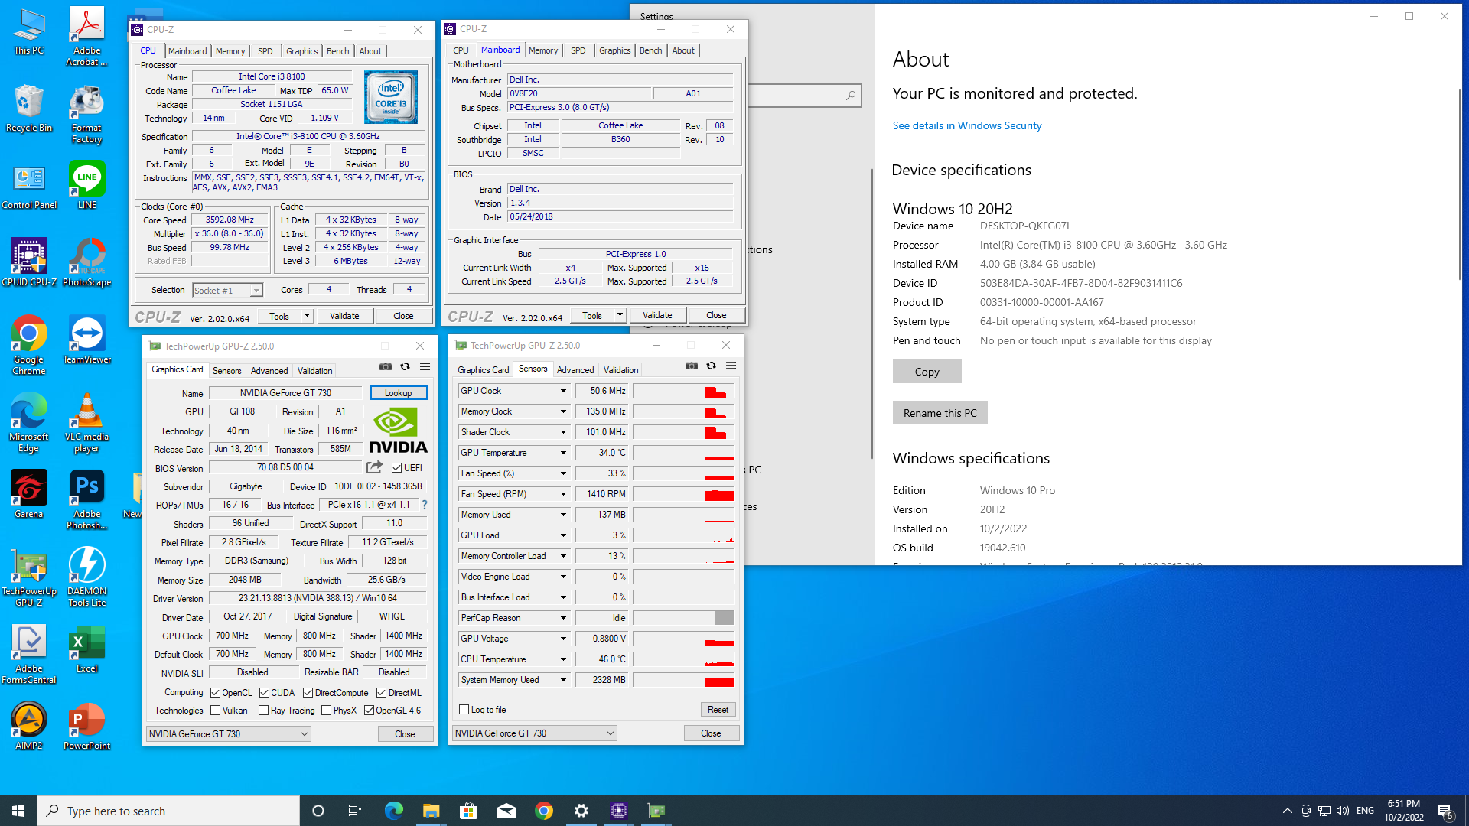This screenshot has width=1469, height=826.
Task: Open the This PC desktop icon
Action: pyautogui.click(x=29, y=32)
